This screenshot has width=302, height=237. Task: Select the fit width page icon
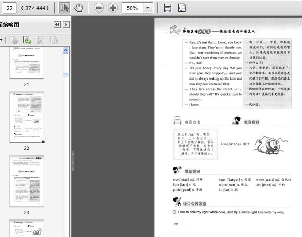tap(168, 8)
